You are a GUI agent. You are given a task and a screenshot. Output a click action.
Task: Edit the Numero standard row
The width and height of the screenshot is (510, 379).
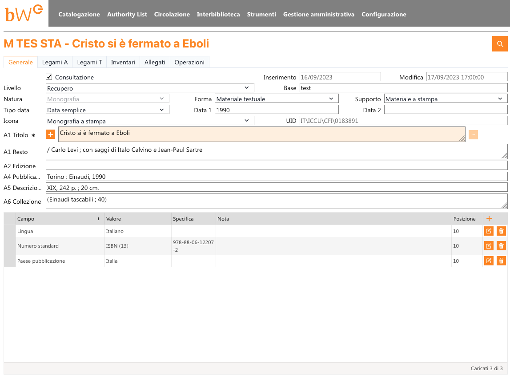tap(489, 246)
